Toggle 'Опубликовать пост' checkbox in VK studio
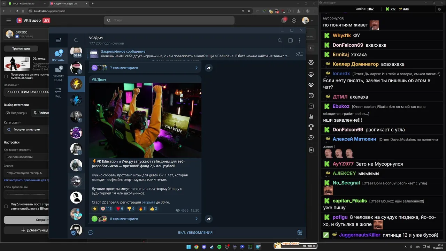This screenshot has width=446, height=251. click(6, 206)
